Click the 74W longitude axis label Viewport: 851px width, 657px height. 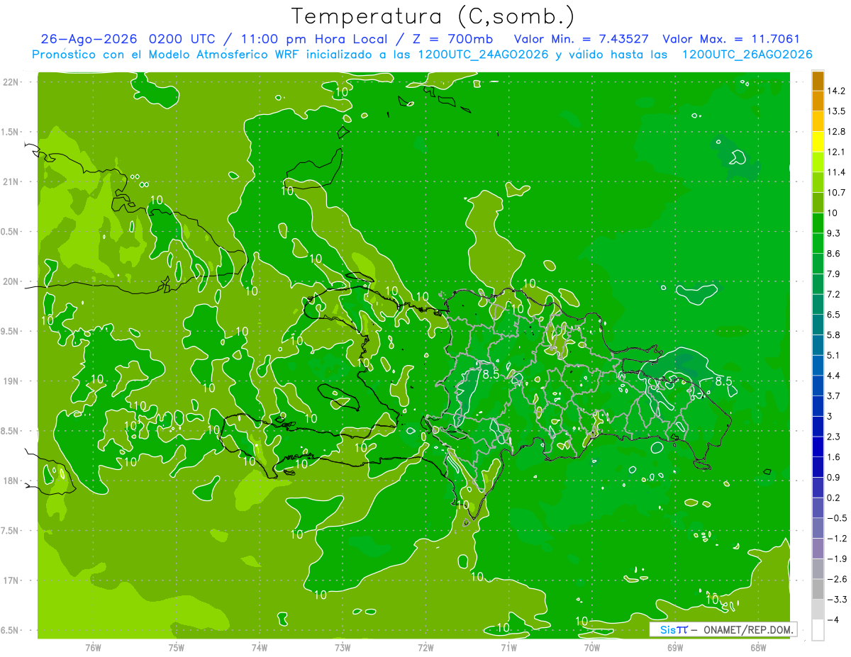tap(259, 647)
